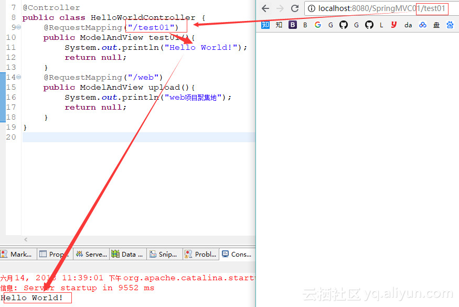Click the browser forward arrow

point(280,8)
